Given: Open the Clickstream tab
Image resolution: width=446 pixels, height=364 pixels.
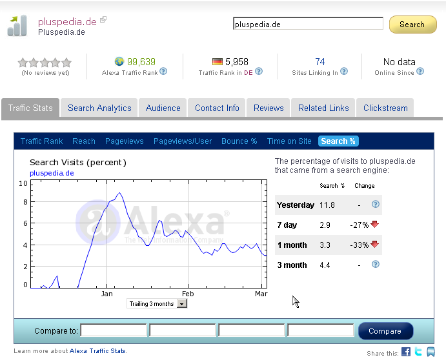Looking at the screenshot, I should [385, 108].
